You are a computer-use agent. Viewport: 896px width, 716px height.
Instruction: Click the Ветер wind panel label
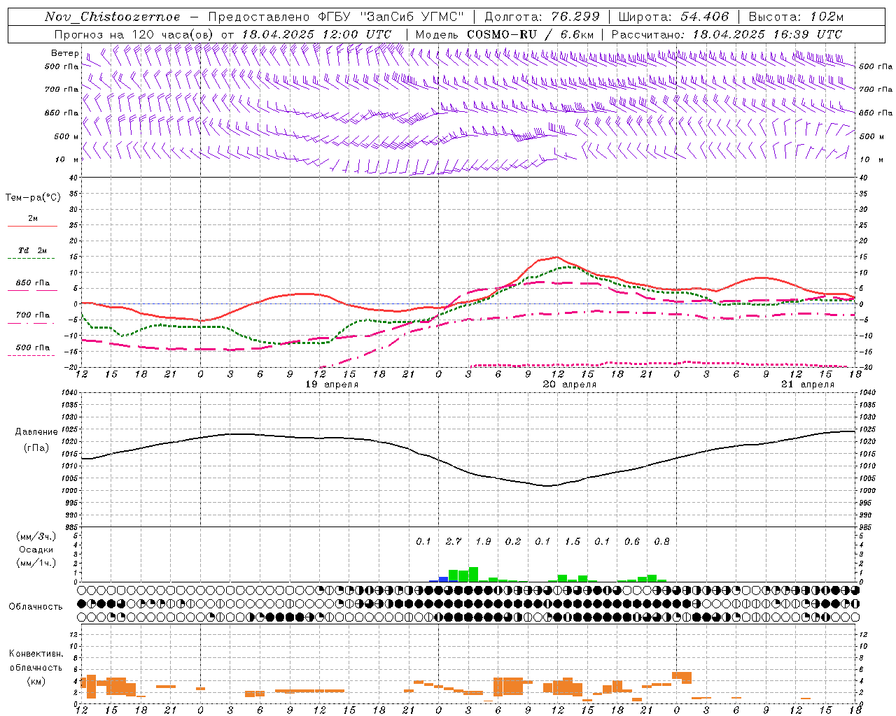tap(64, 53)
